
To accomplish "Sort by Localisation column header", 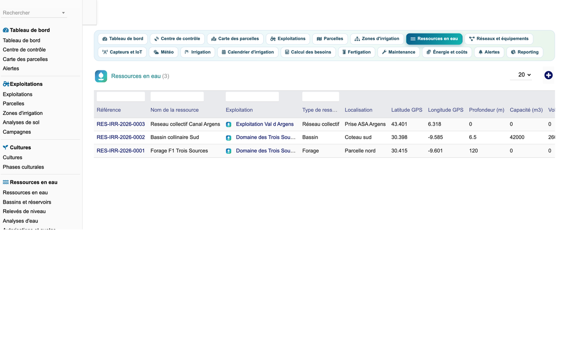I will pyautogui.click(x=359, y=110).
